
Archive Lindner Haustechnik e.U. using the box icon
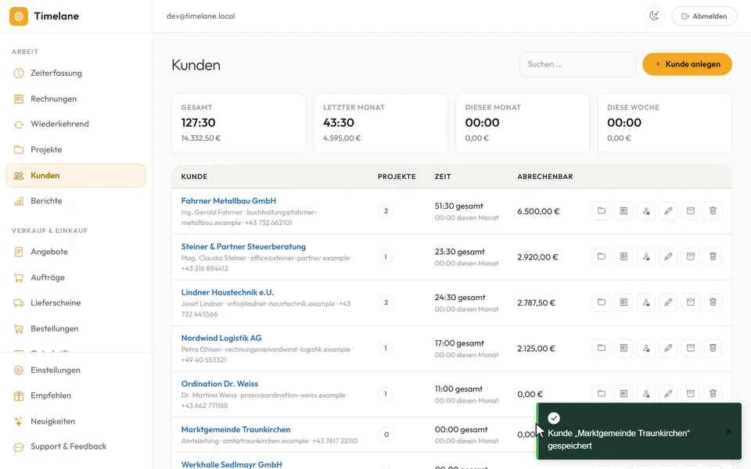pos(691,303)
